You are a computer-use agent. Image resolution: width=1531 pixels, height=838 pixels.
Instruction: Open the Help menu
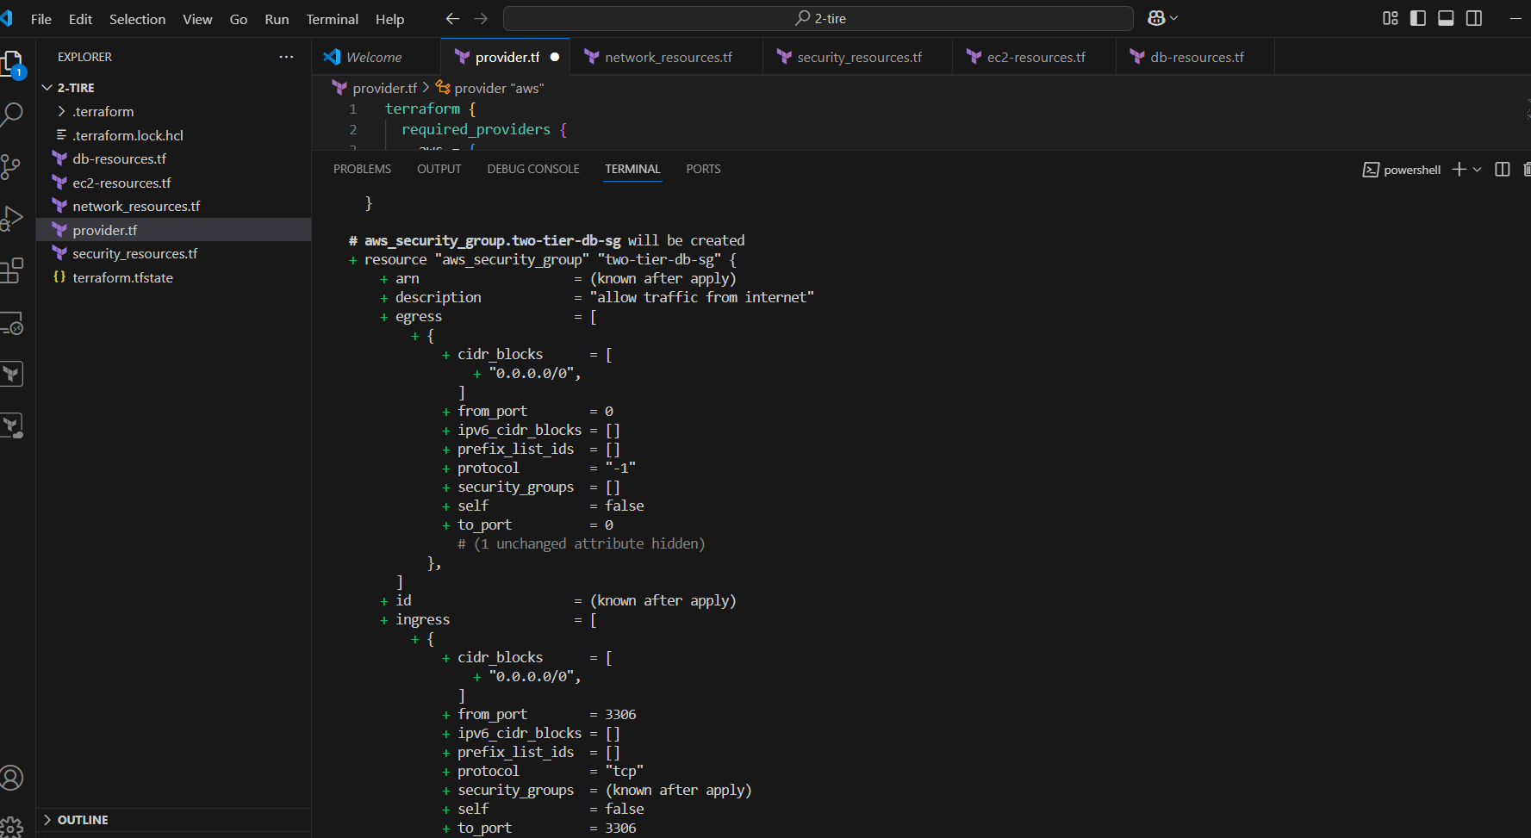tap(389, 19)
